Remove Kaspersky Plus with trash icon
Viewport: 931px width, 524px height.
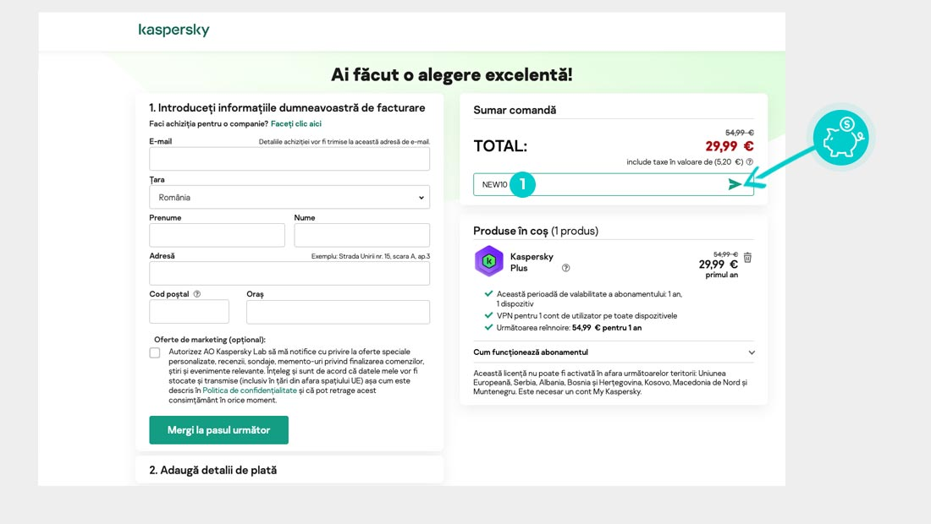click(747, 258)
